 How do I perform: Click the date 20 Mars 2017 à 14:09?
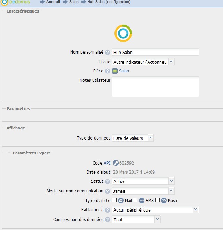pyautogui.click(x=134, y=172)
